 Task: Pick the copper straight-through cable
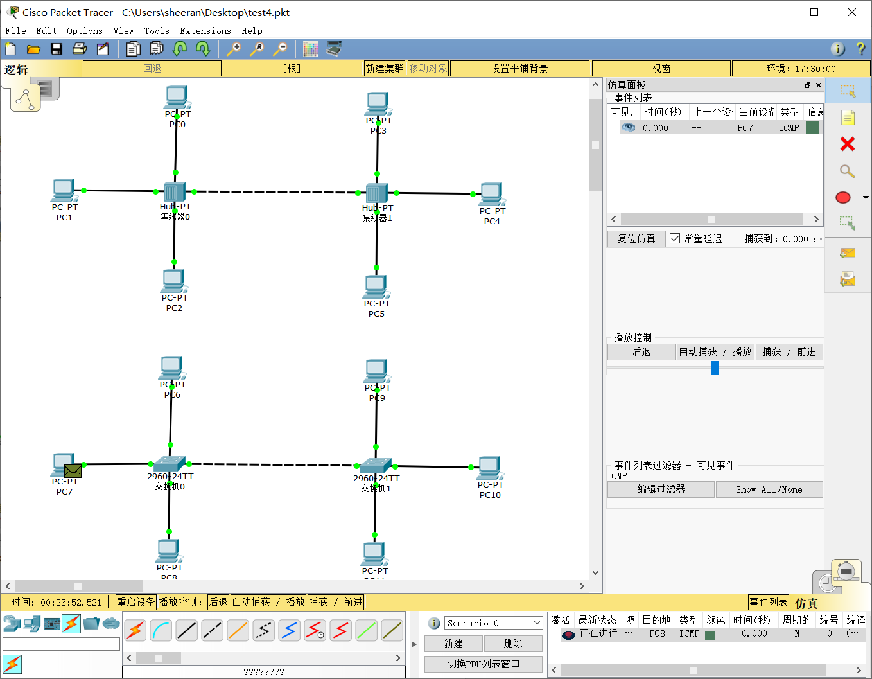click(187, 630)
